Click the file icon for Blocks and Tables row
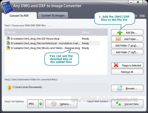 point(8,48)
